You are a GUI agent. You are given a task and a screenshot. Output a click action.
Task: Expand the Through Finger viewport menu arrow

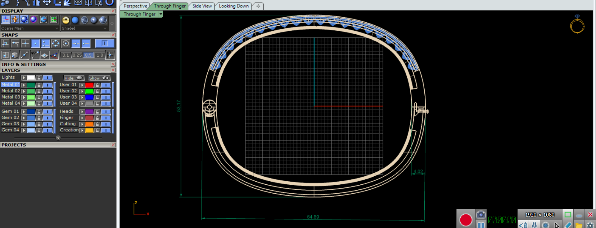pos(160,14)
